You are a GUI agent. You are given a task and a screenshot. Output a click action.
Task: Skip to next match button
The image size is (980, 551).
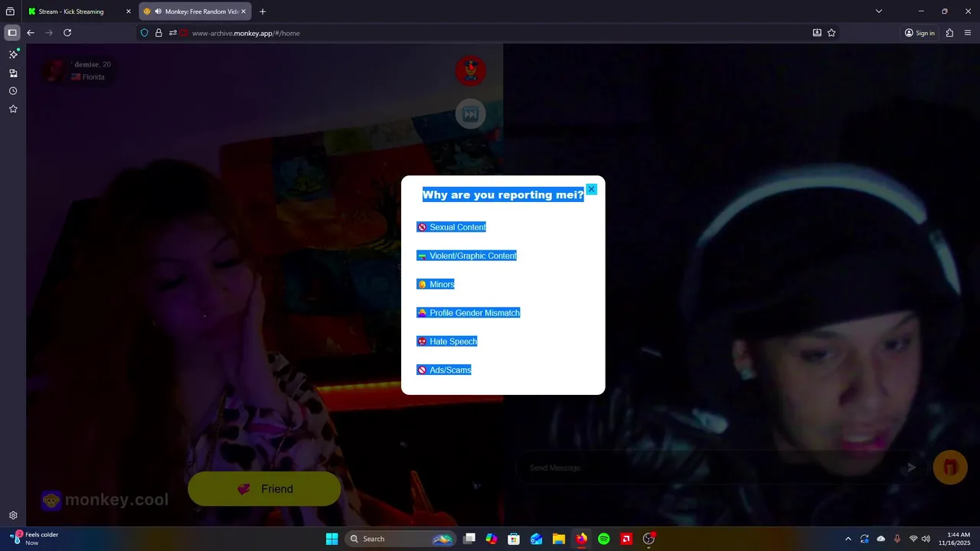(x=470, y=114)
